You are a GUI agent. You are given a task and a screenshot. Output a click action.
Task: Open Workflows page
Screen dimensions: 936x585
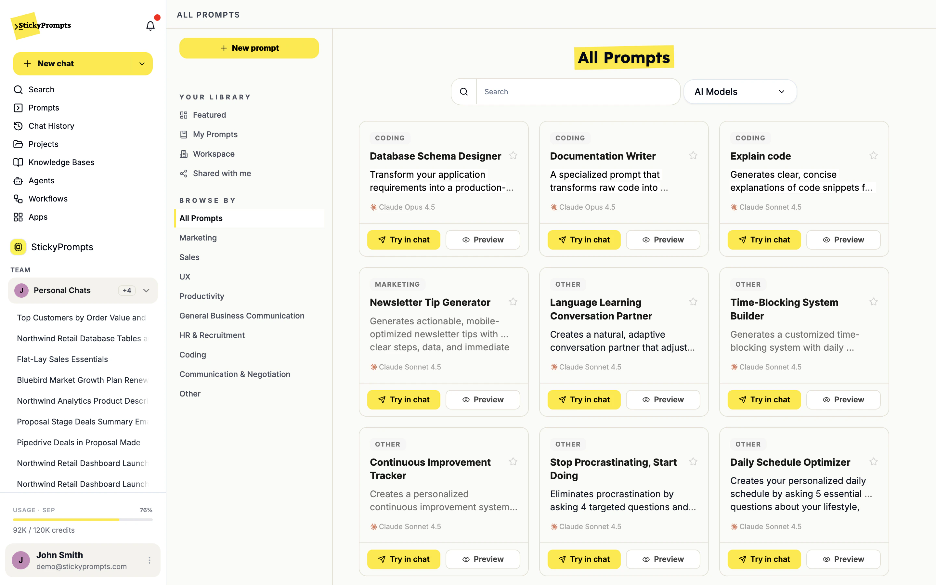[40, 199]
